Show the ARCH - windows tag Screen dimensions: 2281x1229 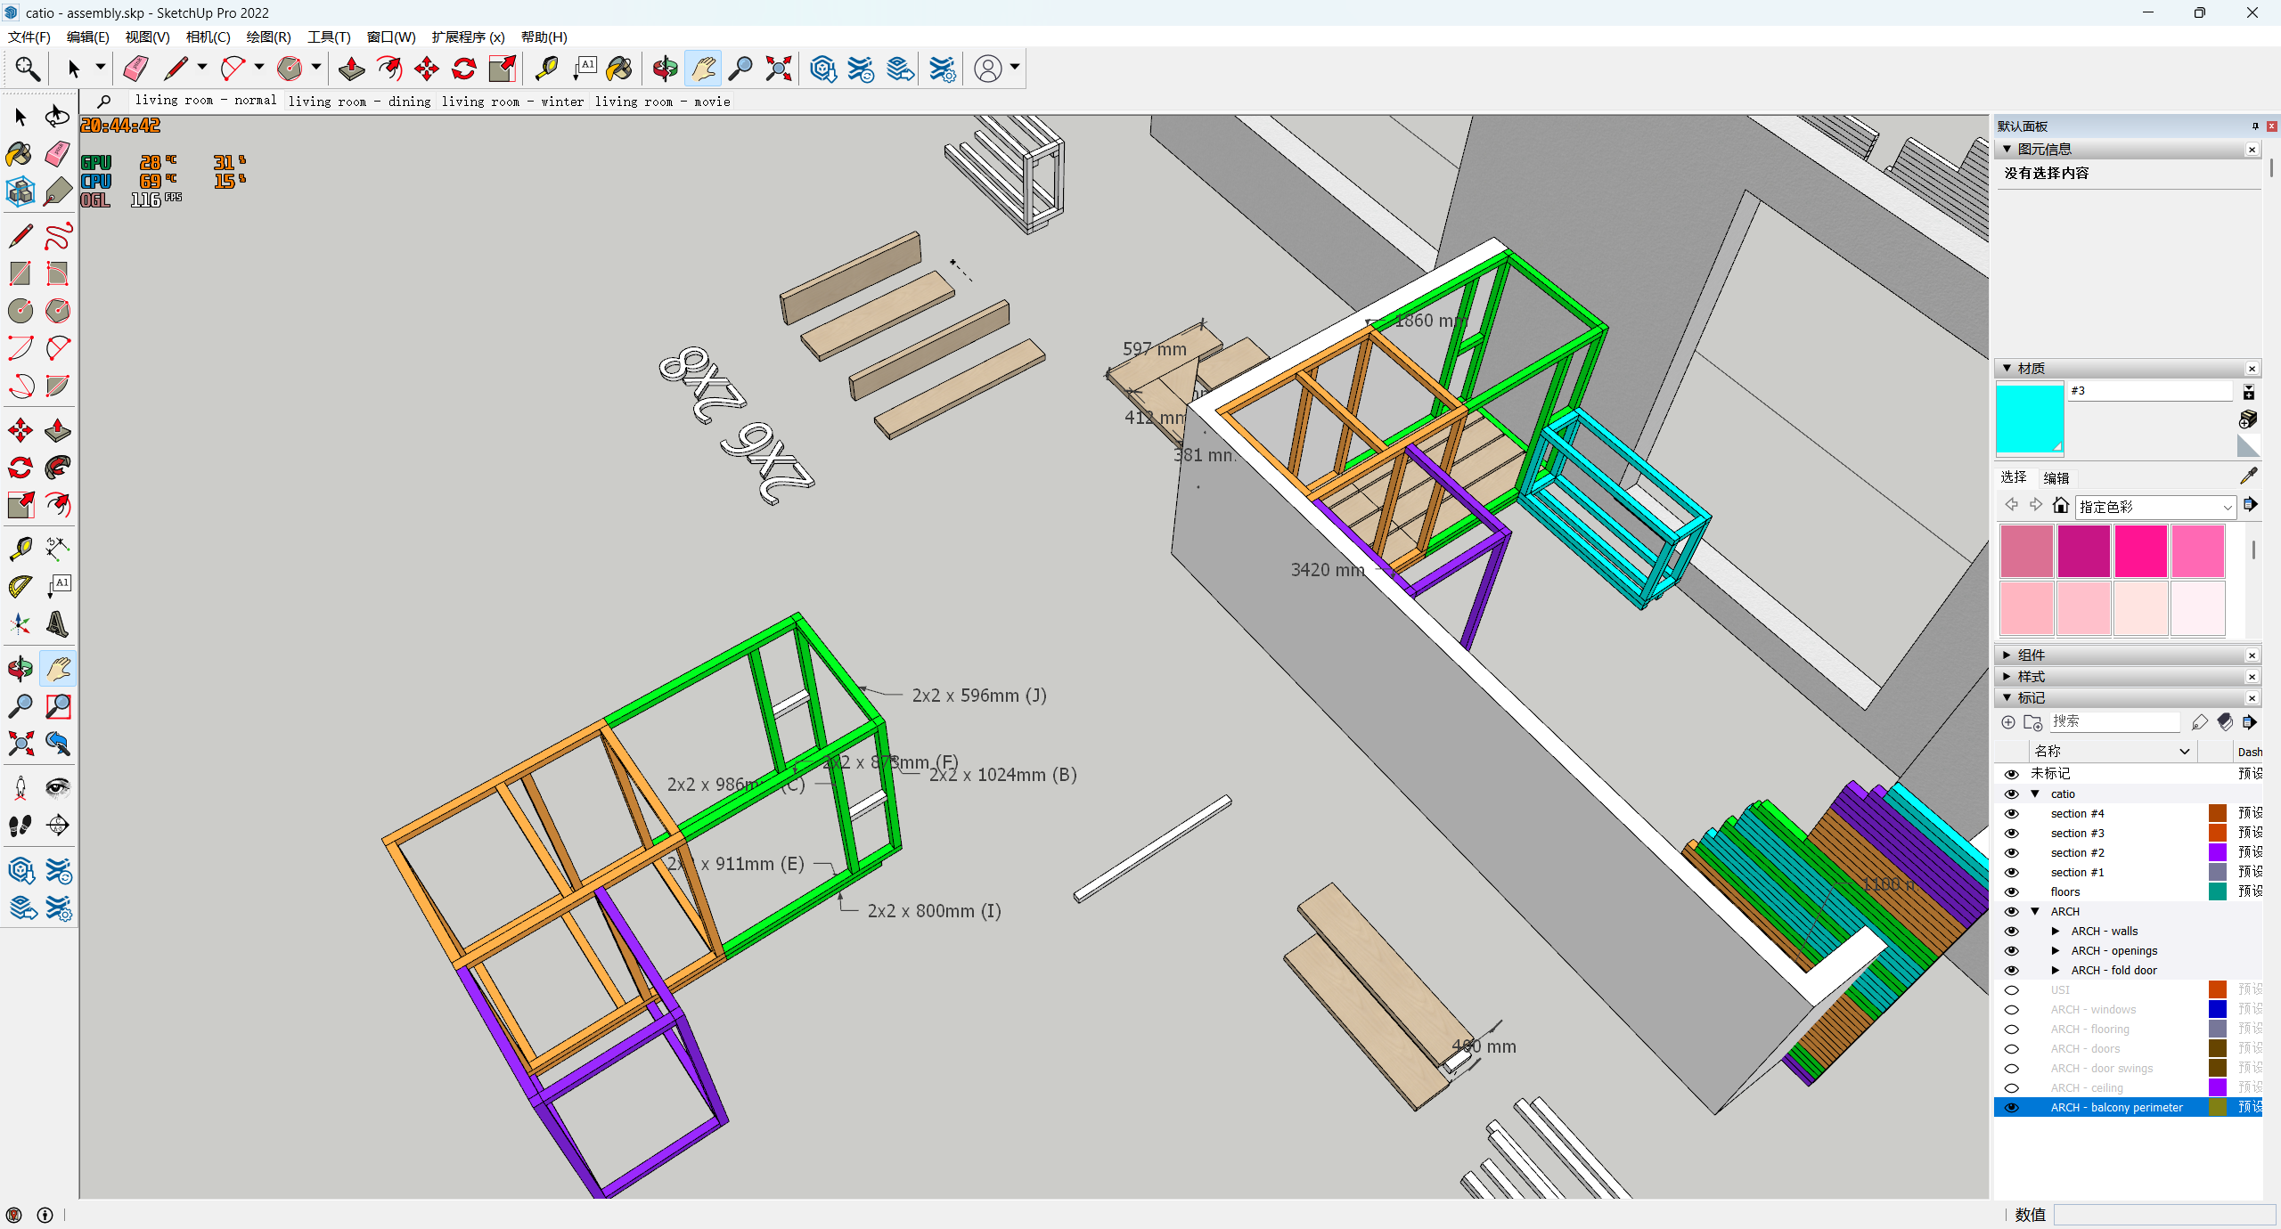point(2011,1009)
